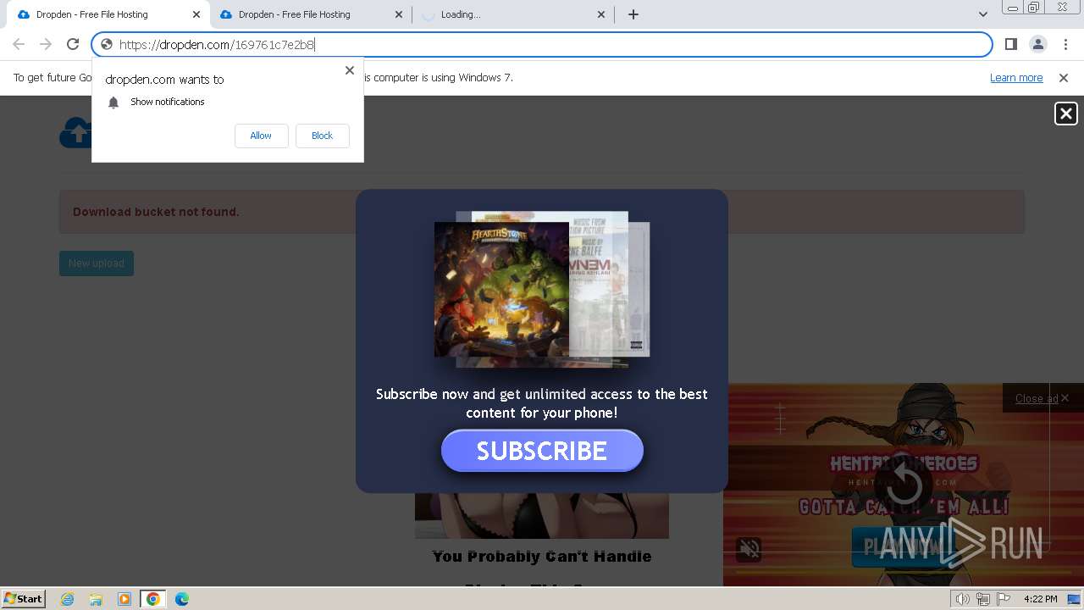Open the Windows Start menu
Image resolution: width=1084 pixels, height=610 pixels.
24,599
